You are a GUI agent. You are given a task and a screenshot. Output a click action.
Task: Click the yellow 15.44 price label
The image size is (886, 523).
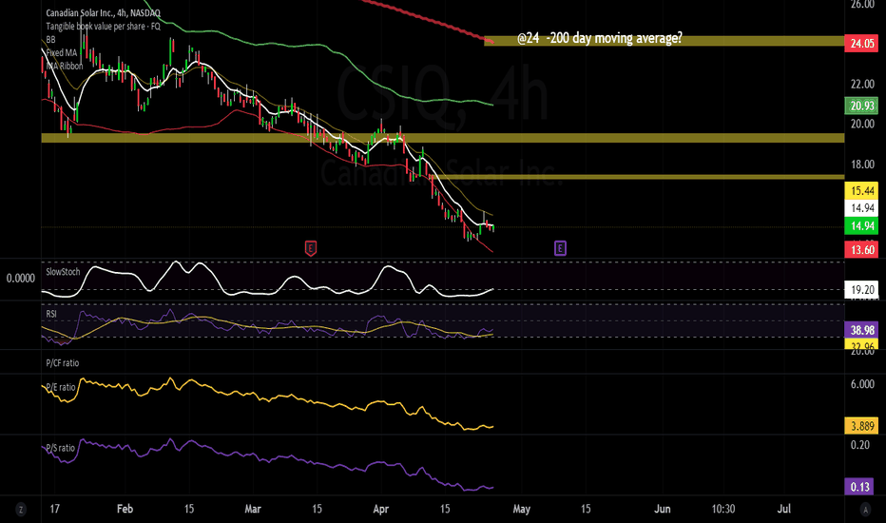click(x=861, y=190)
